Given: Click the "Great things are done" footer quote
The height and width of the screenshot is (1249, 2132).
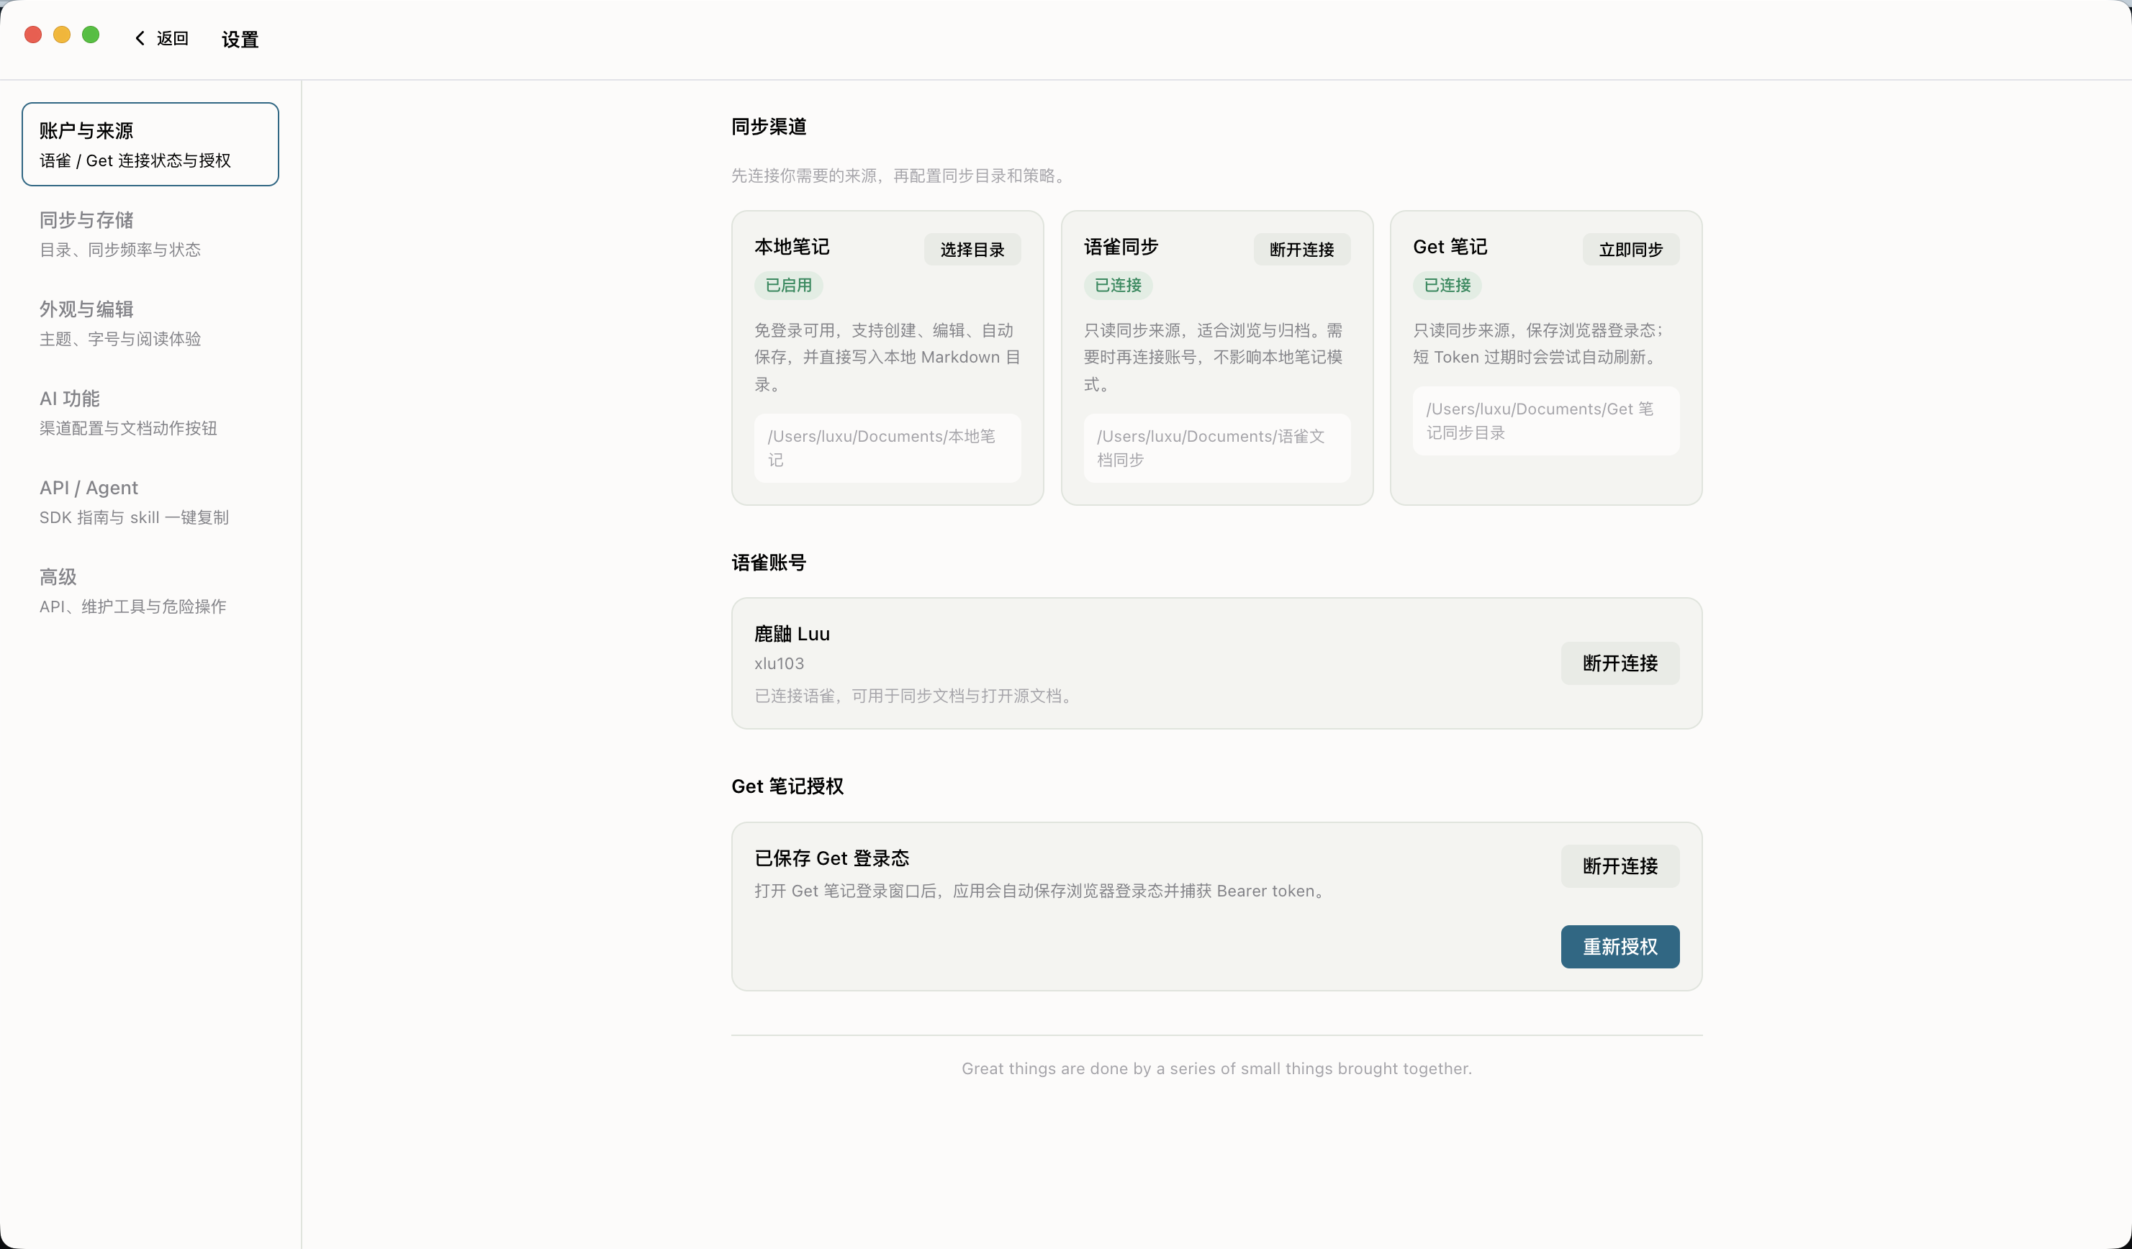Looking at the screenshot, I should [1216, 1069].
